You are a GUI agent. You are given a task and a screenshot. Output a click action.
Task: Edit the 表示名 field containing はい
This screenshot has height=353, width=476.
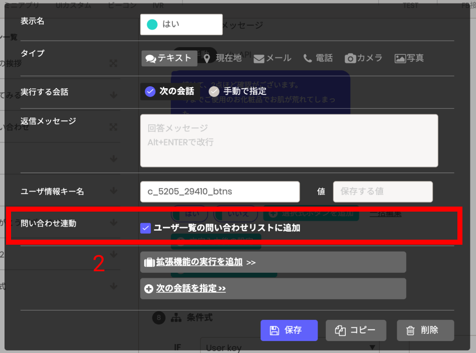[x=181, y=25]
